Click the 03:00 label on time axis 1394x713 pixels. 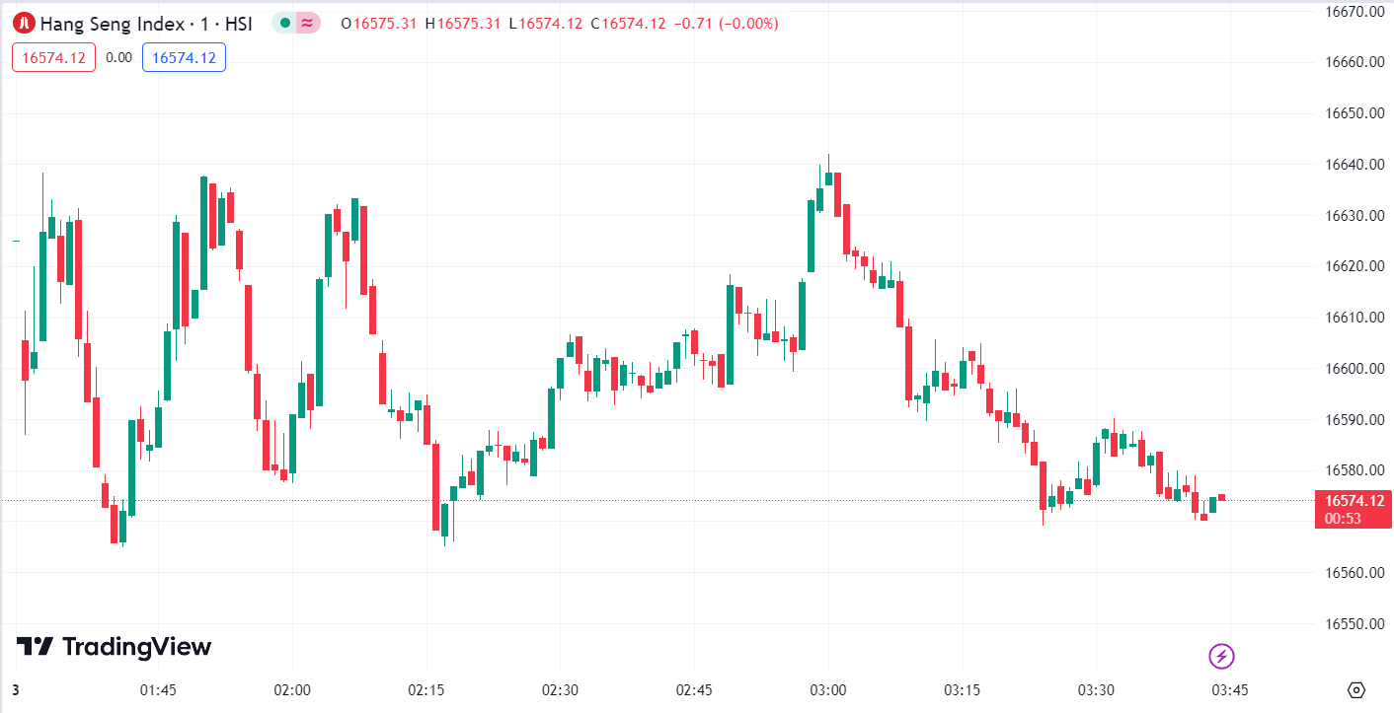pyautogui.click(x=827, y=689)
